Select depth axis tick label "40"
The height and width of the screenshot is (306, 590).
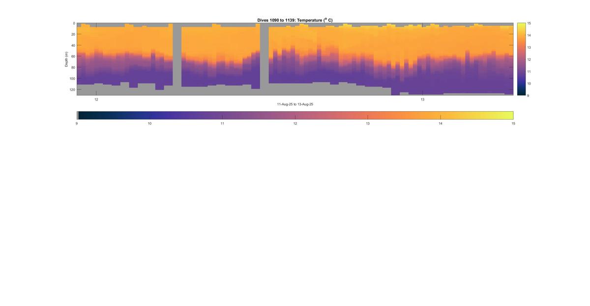(x=73, y=45)
